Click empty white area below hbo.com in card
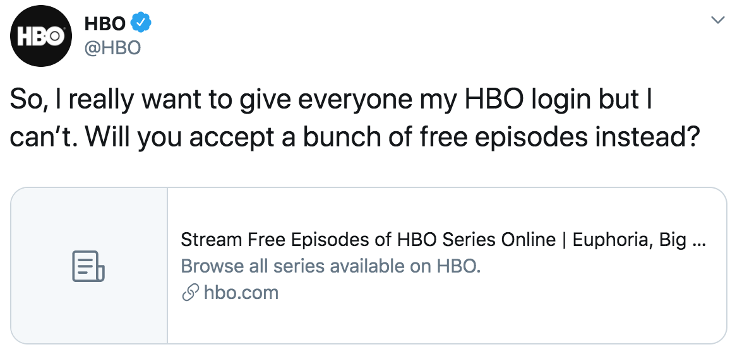This screenshot has width=730, height=347. [x=447, y=323]
